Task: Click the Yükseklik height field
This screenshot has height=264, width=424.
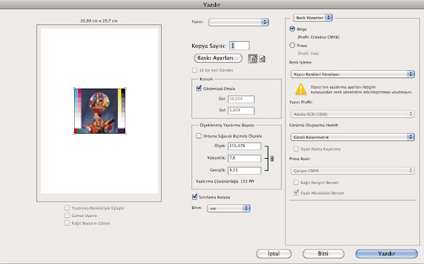Action: (244, 158)
